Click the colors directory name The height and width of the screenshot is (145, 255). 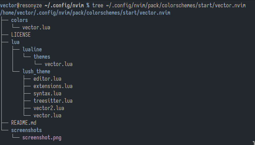click(20, 20)
